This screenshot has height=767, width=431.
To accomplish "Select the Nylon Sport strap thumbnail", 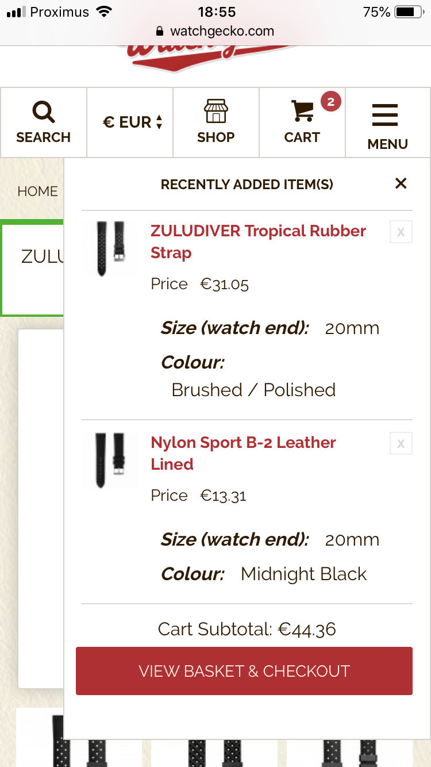I will tap(110, 460).
